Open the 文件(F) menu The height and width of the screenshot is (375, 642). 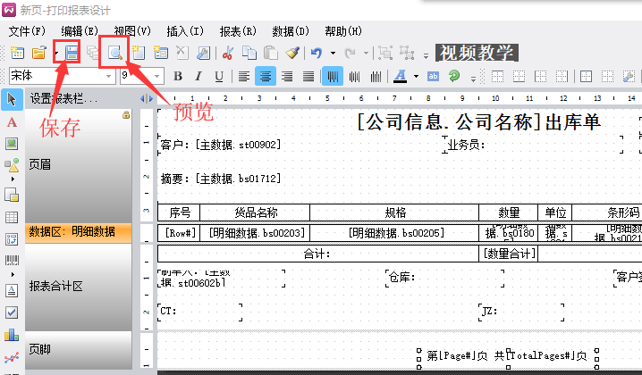pos(28,31)
